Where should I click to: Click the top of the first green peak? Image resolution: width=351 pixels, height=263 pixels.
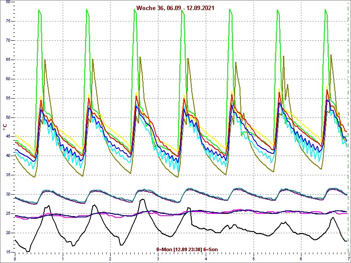click(39, 10)
